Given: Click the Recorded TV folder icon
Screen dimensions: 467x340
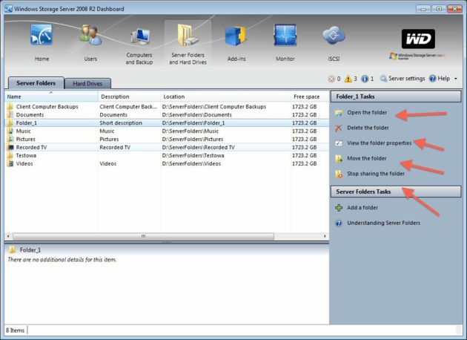Looking at the screenshot, I should [10, 147].
